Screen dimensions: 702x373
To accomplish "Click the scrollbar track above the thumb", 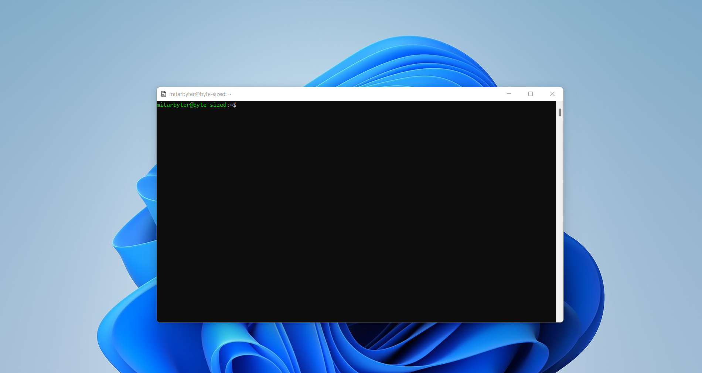I will (x=560, y=104).
